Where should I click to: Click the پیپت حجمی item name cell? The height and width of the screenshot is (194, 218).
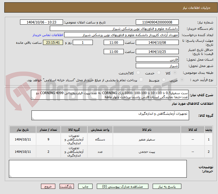147,152
